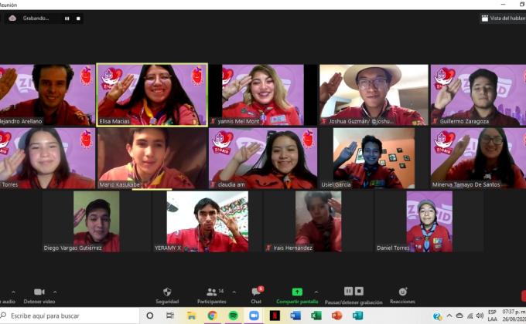Open the Participantes panel
This screenshot has height=324, width=526.
click(x=210, y=294)
